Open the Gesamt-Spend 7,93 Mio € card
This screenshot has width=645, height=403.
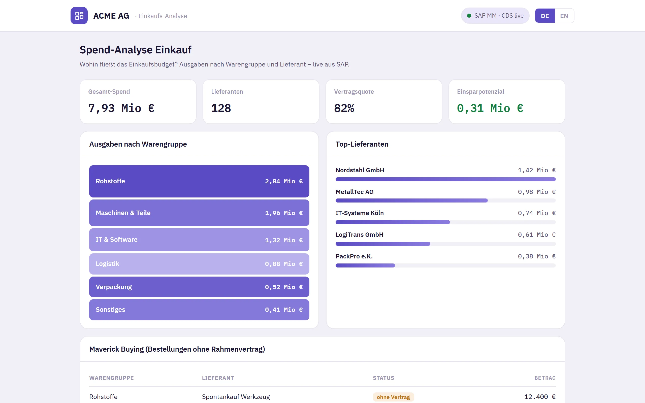(138, 102)
